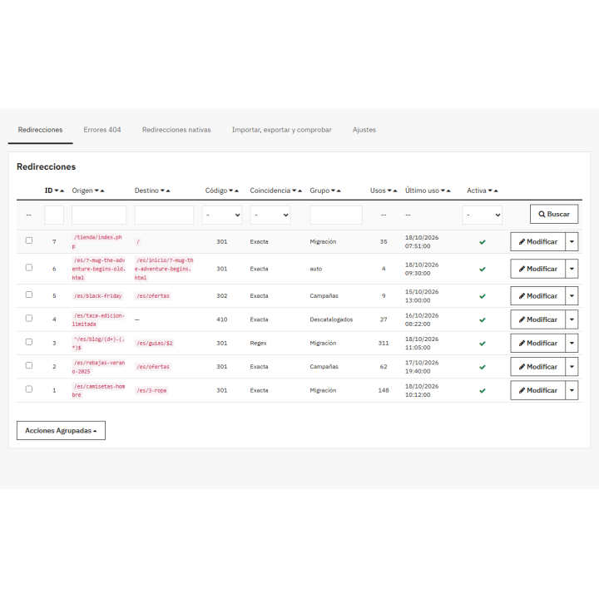
Task: Open action dropdown arrow for redirect ID 6
Action: click(x=572, y=269)
